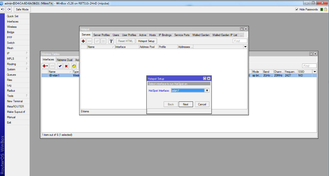The image size is (329, 176).
Task: Click the disable cross icon in Hotspot toolbar
Action: point(103,41)
